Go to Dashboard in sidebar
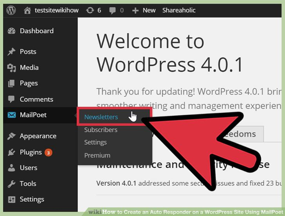 tap(37, 31)
